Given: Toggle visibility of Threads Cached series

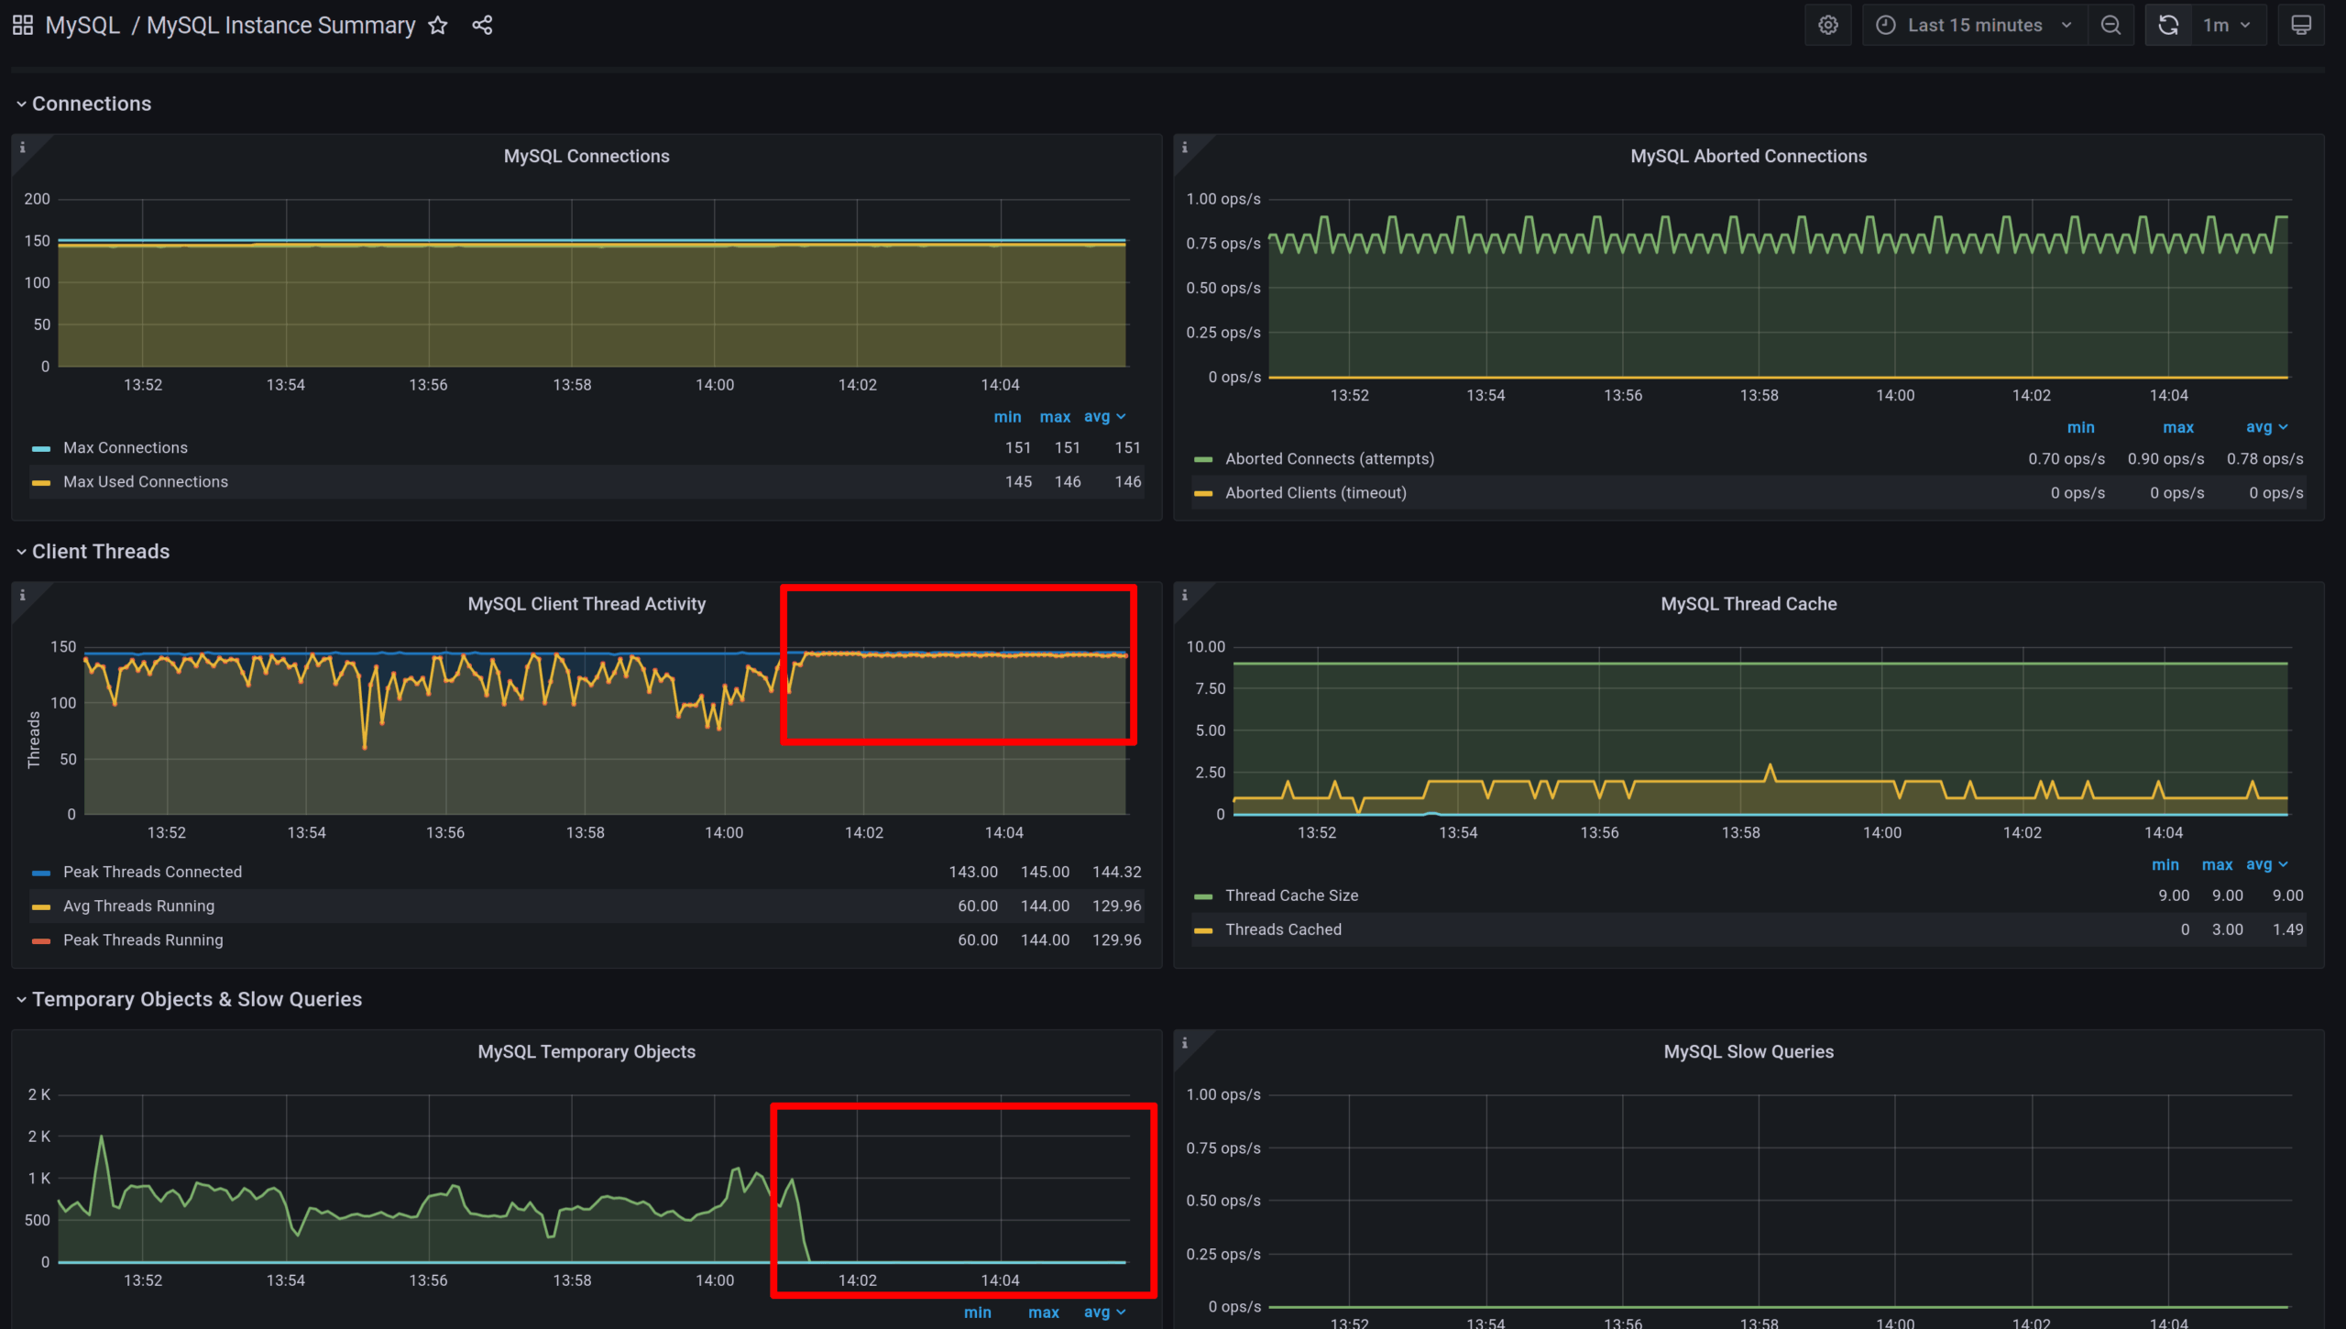Looking at the screenshot, I should [1283, 928].
